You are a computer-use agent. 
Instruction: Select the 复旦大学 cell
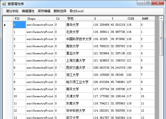[79, 53]
